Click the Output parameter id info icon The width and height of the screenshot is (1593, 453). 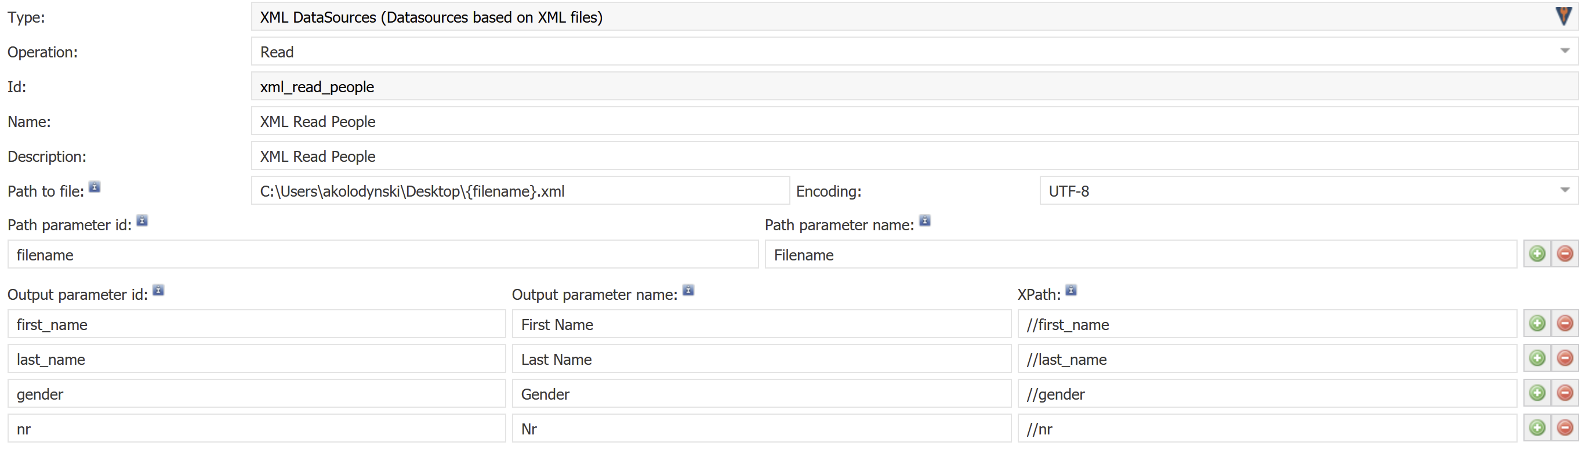[x=158, y=289]
